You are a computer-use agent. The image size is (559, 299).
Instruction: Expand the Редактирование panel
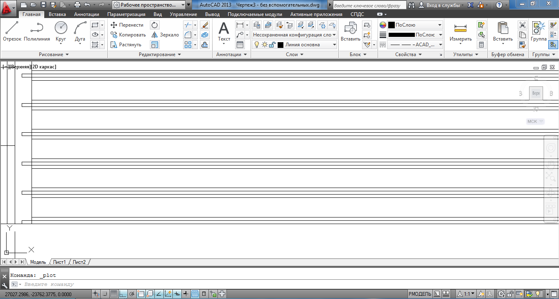click(160, 54)
